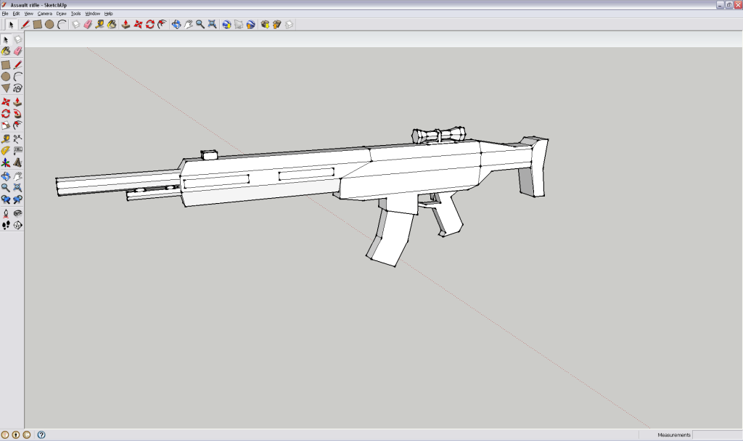Select arrow tool in side tool palette
The width and height of the screenshot is (743, 441).
[x=6, y=39]
